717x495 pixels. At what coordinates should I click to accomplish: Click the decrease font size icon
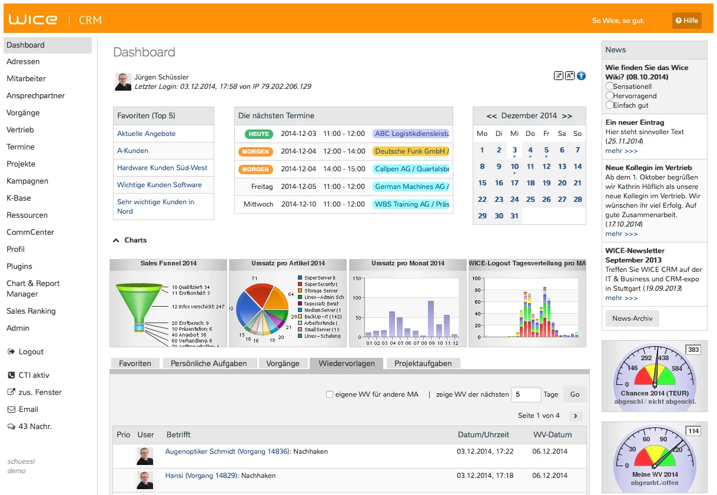[x=559, y=75]
